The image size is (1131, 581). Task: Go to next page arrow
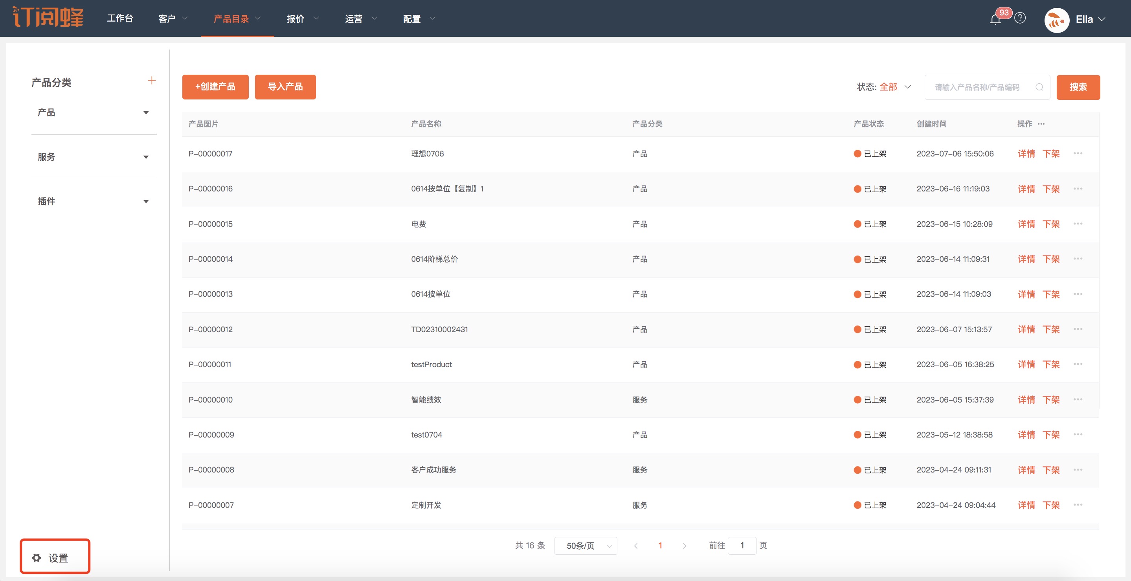684,546
